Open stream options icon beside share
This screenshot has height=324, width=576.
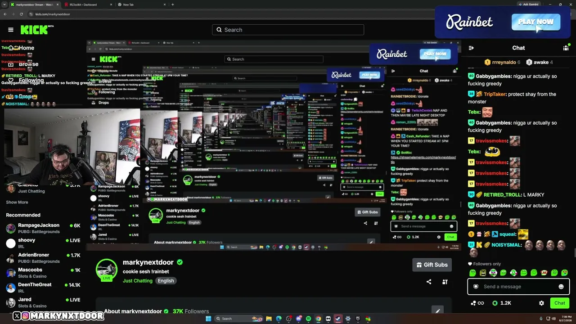point(445,282)
